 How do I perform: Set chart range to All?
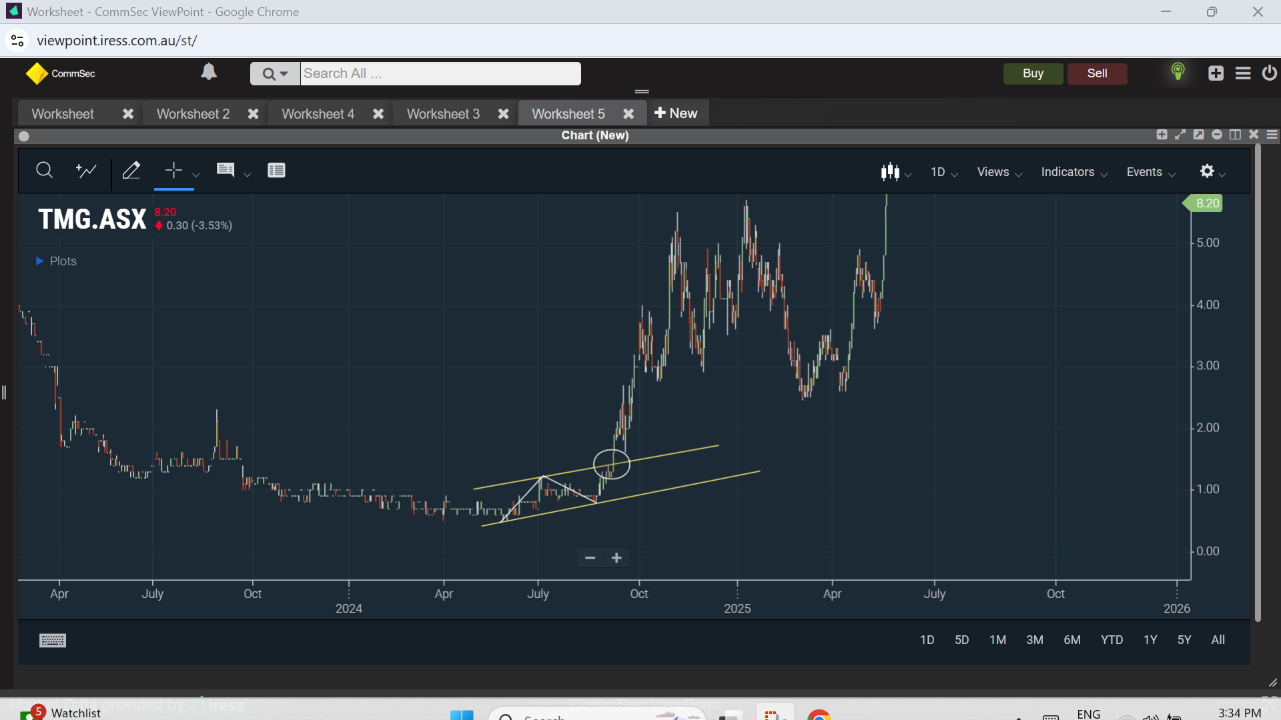coord(1218,640)
